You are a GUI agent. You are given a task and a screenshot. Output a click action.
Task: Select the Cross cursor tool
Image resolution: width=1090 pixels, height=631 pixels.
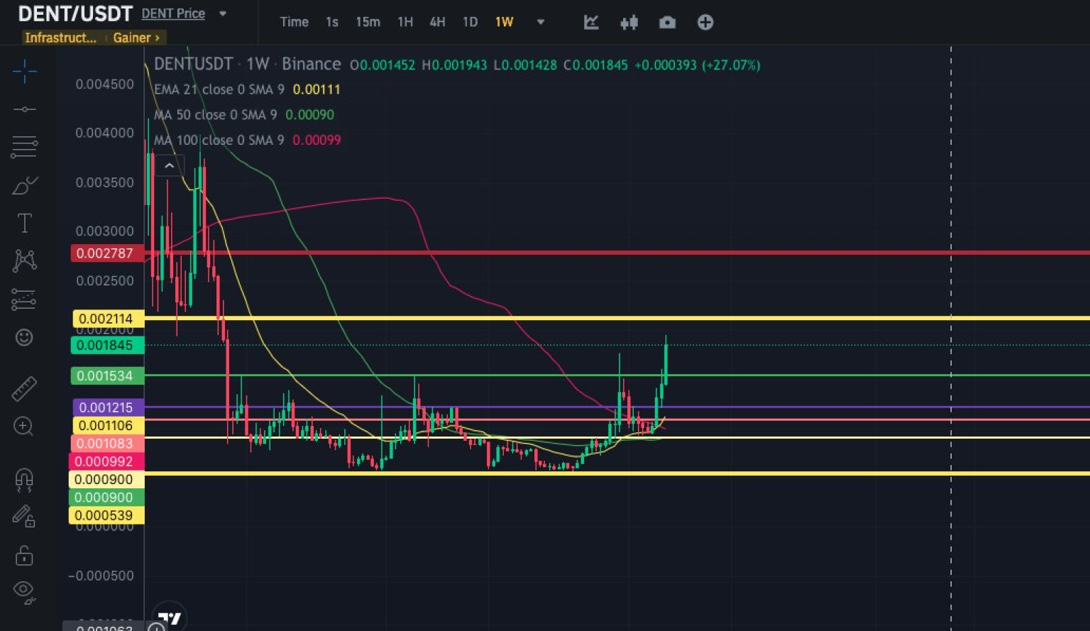click(24, 71)
